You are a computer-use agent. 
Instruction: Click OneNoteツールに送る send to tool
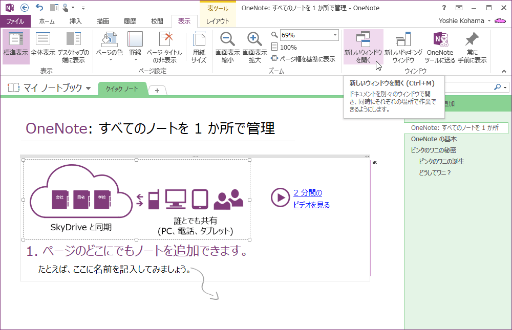[440, 47]
